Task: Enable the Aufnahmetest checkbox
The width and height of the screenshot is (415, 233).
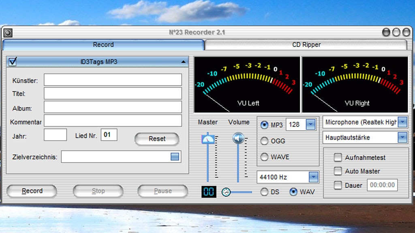Action: 338,157
